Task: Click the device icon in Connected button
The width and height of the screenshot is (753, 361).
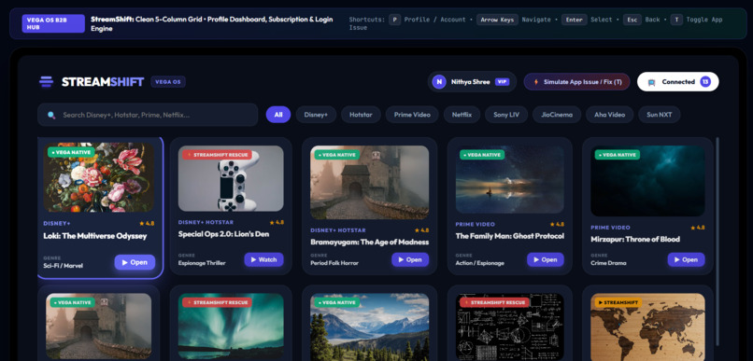Action: pyautogui.click(x=651, y=82)
